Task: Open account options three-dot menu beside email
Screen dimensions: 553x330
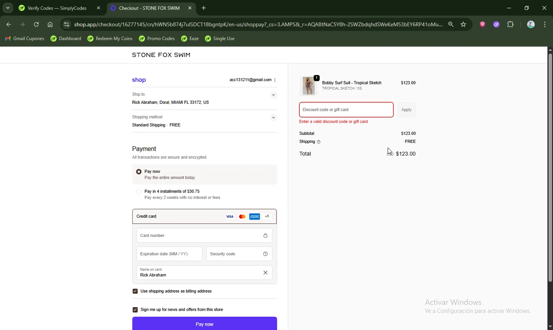Action: pos(275,80)
